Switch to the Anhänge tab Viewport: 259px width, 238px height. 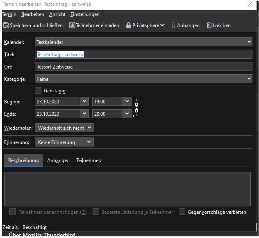[57, 160]
